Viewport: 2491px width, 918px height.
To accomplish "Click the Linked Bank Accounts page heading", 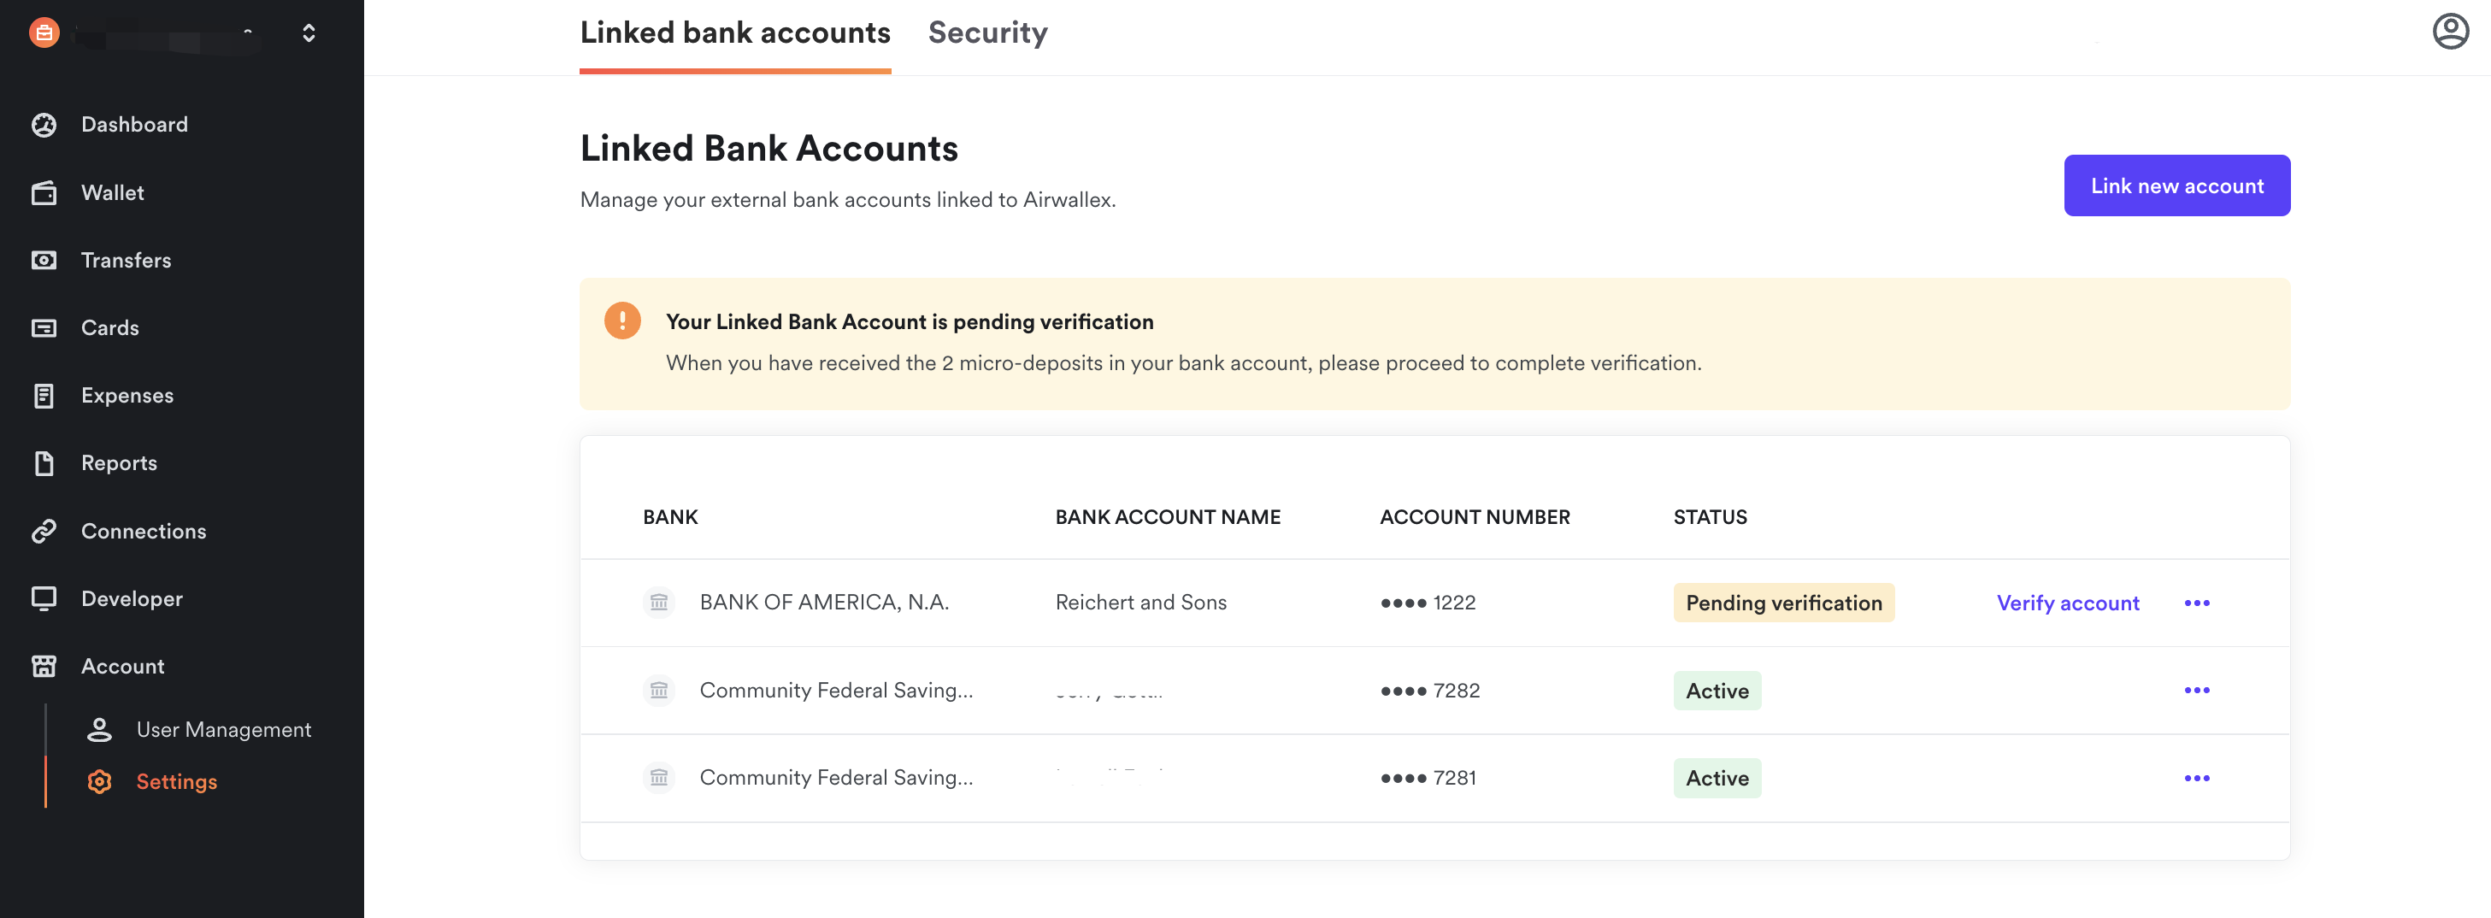I will click(x=768, y=148).
